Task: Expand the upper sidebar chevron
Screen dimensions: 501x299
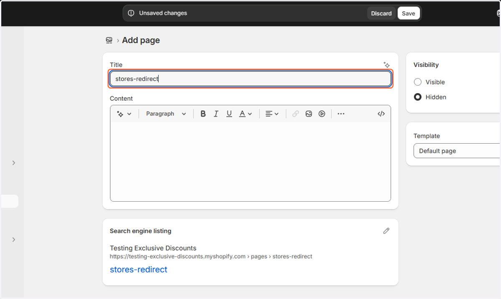Action: [14, 163]
